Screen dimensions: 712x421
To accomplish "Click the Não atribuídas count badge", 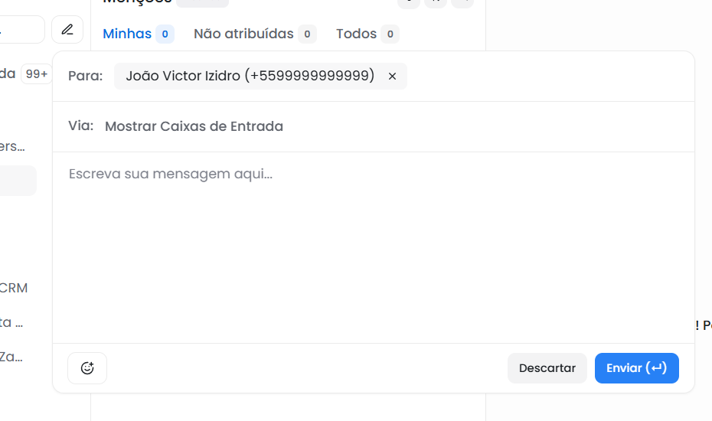I will tap(307, 34).
